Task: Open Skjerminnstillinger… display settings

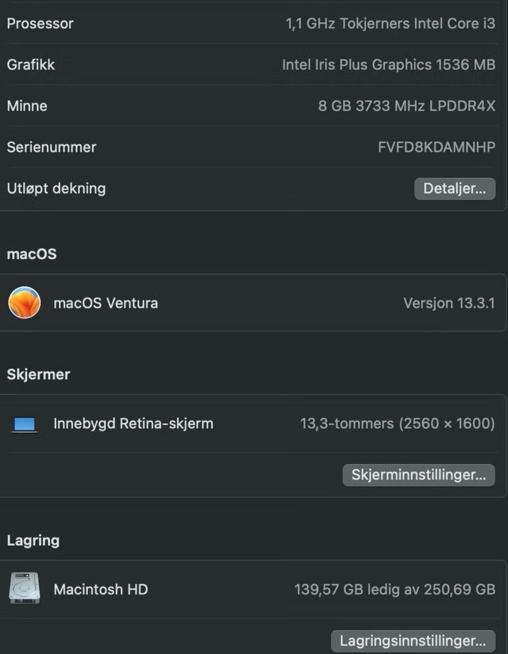Action: tap(419, 475)
